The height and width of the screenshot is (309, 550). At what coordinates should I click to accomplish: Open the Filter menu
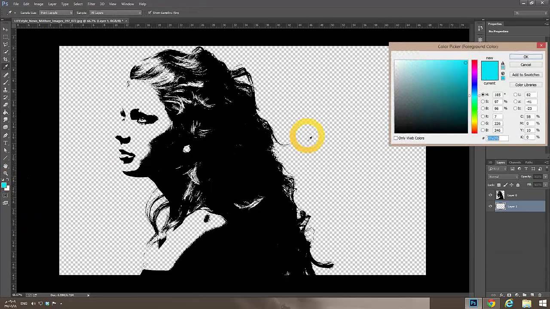[x=91, y=4]
